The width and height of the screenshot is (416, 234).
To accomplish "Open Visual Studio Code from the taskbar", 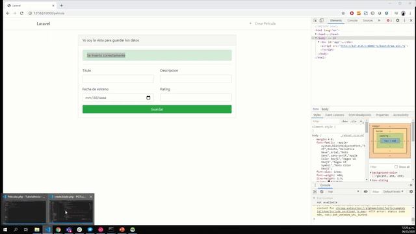I will click(47, 229).
